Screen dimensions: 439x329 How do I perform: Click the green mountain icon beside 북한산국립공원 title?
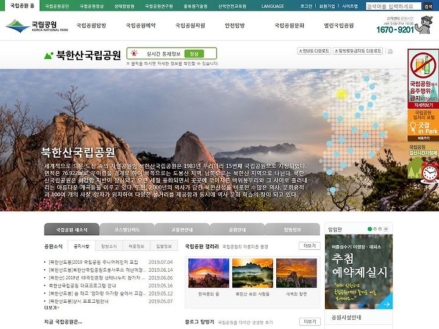[x=49, y=55]
